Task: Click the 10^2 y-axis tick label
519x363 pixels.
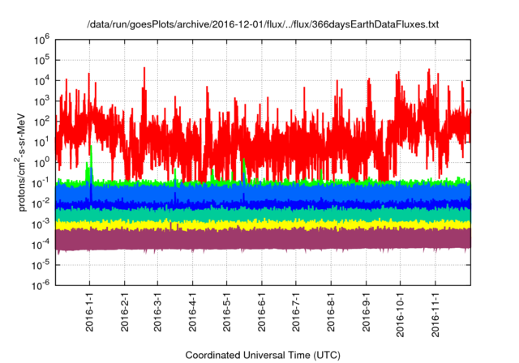Action: point(41,122)
